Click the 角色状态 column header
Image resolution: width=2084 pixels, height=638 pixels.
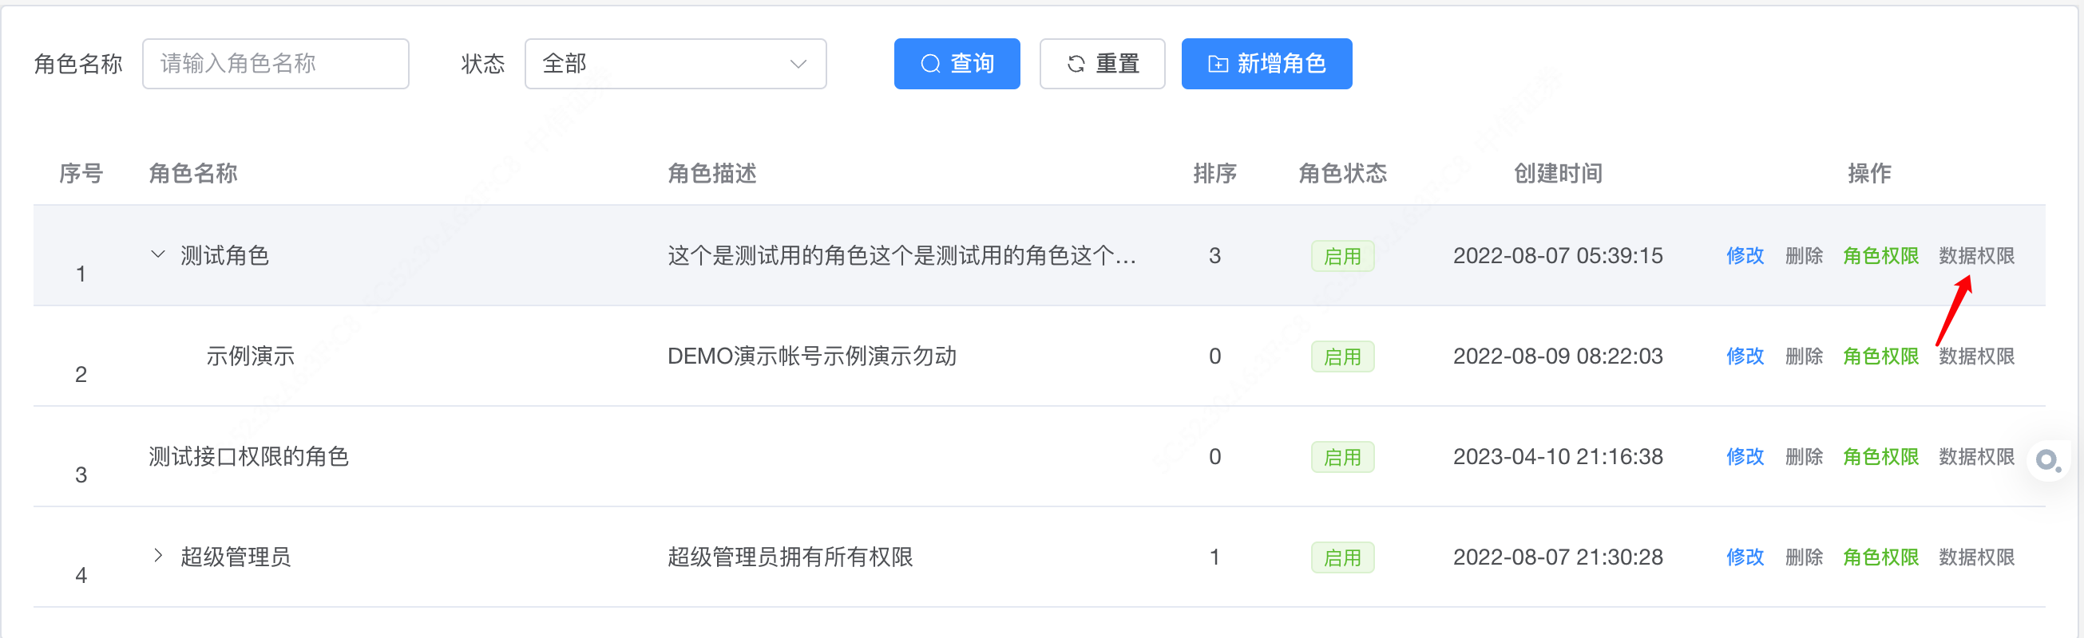[1342, 173]
